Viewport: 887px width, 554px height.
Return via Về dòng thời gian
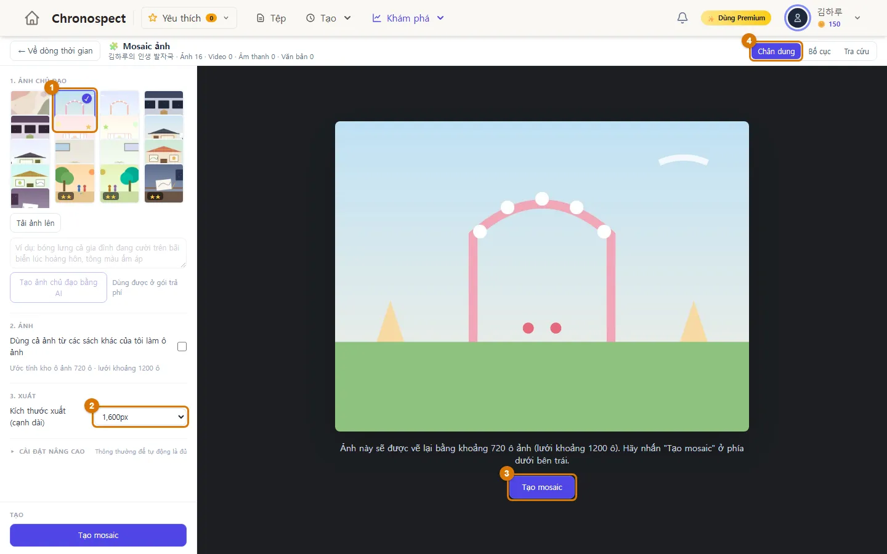coord(55,51)
